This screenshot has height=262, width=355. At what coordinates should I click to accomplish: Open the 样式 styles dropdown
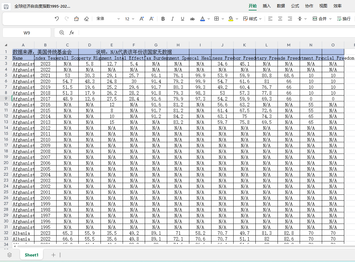pos(252,19)
